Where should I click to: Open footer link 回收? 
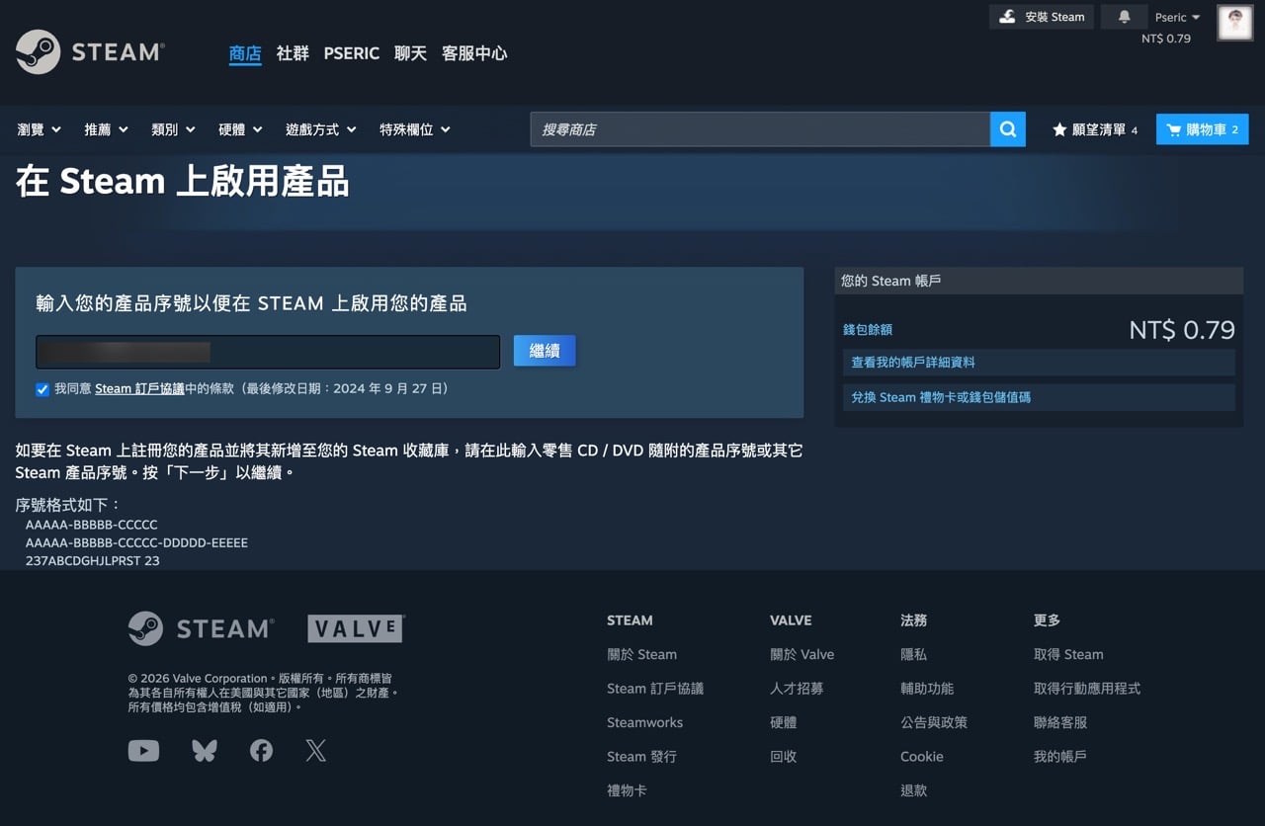click(784, 757)
